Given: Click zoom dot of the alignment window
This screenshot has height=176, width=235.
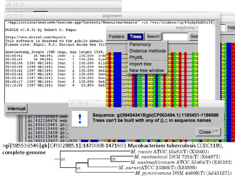Looking at the screenshot, I should tap(21, 16).
